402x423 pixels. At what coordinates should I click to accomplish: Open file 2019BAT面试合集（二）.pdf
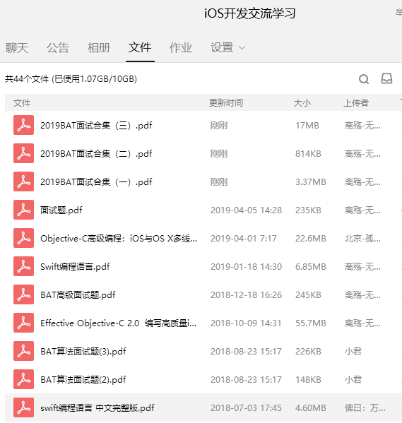coord(96,154)
